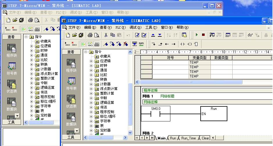Click the options window icon beside sort buttons
Image resolution: width=273 pixels, height=146 pixels.
[184, 35]
